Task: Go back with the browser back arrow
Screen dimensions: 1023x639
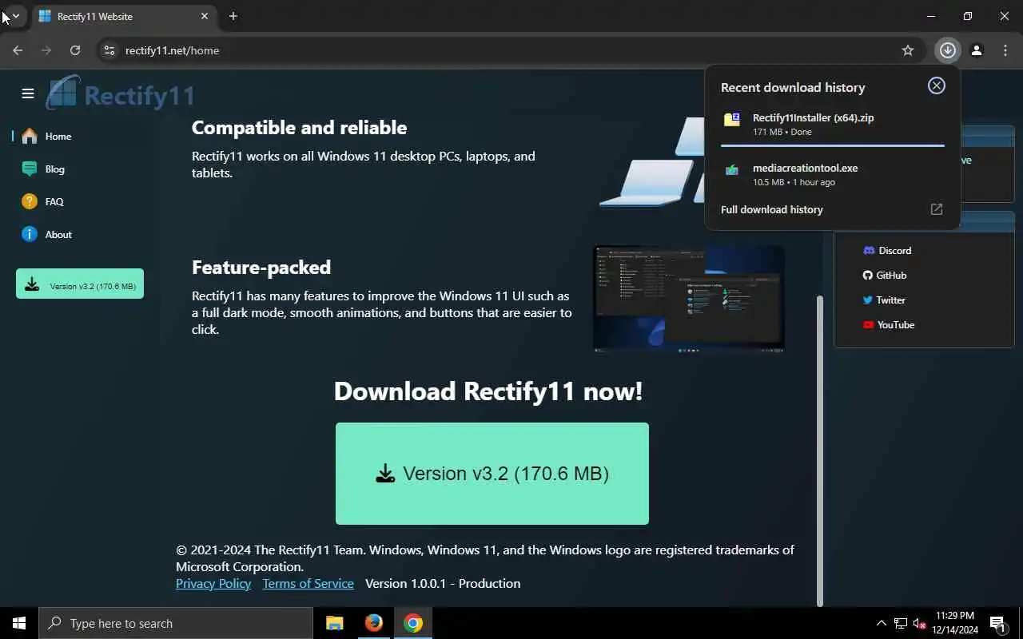Action: coord(18,50)
